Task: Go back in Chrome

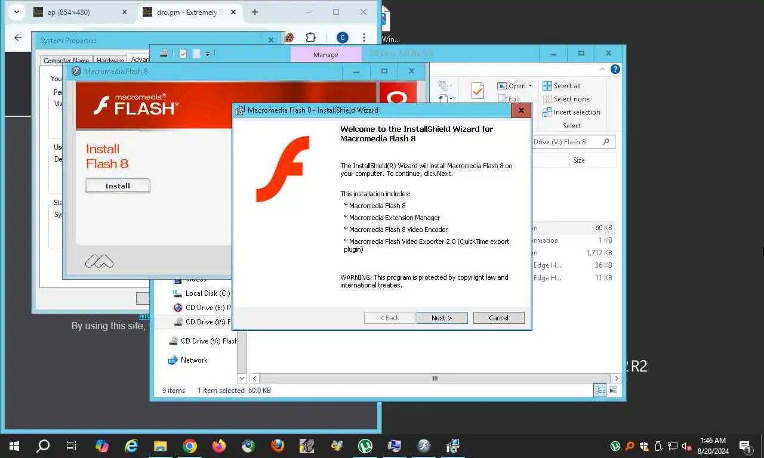Action: tap(18, 38)
